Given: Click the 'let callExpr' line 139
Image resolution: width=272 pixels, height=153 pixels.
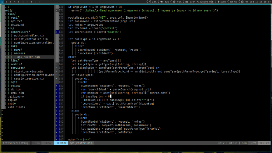Looking at the screenshot, I should 94,39.
